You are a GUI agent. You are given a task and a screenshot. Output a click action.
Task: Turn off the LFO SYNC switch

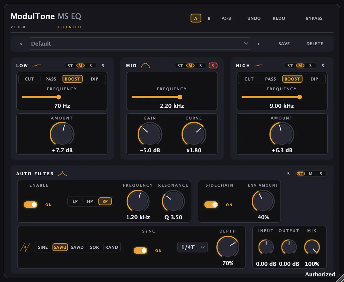pyautogui.click(x=140, y=250)
